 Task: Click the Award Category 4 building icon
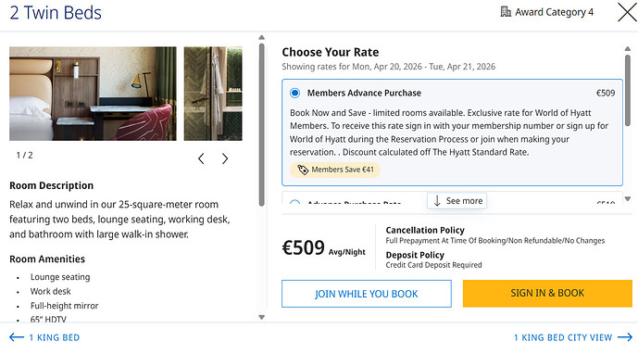pyautogui.click(x=506, y=12)
